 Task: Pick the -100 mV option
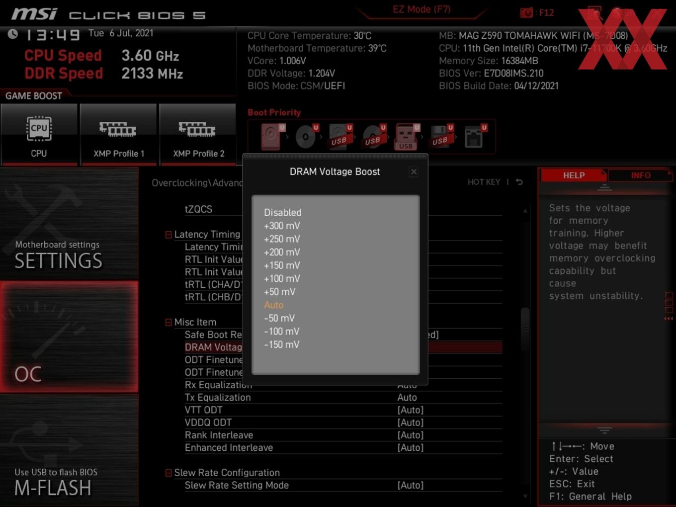(282, 331)
